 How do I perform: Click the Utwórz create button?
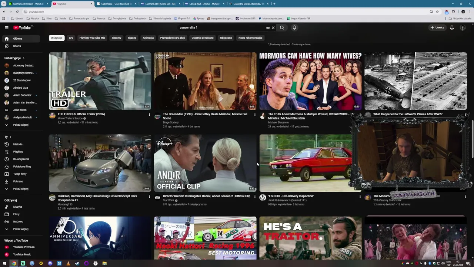[437, 27]
